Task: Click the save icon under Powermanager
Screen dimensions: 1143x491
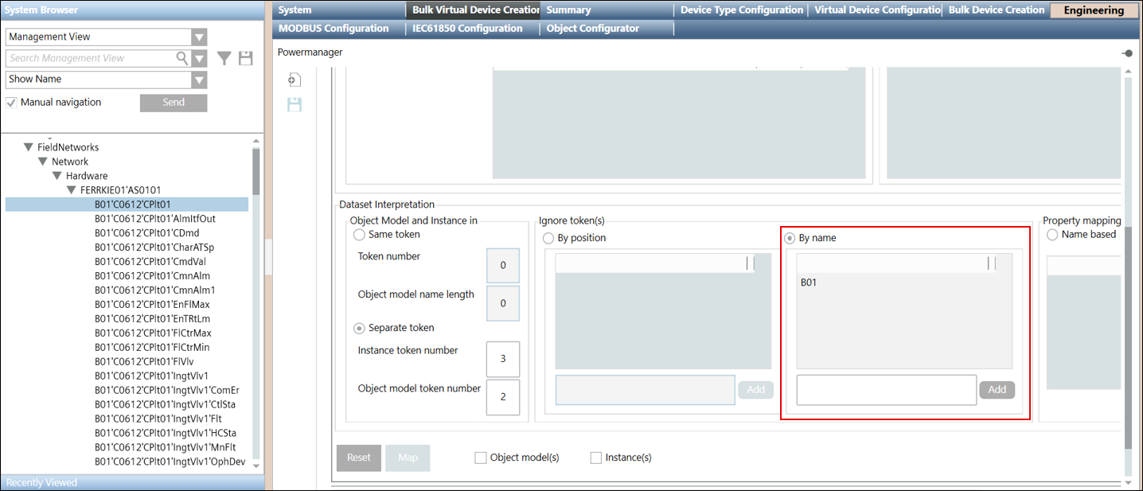Action: click(x=294, y=105)
